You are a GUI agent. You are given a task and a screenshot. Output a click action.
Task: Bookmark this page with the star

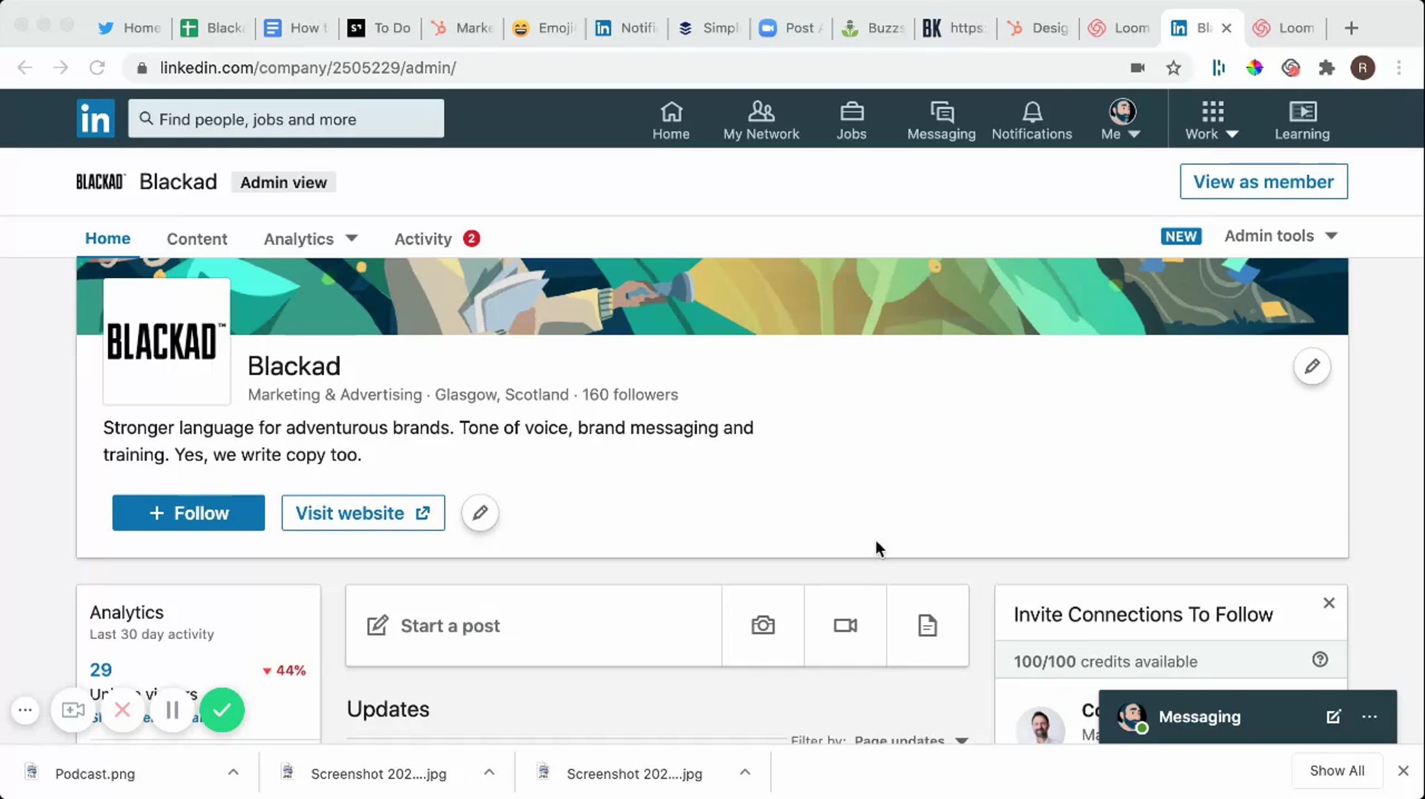click(1173, 68)
